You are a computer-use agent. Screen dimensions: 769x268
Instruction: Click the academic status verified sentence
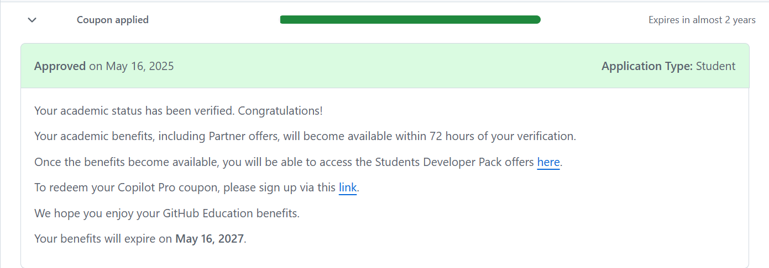(x=135, y=111)
